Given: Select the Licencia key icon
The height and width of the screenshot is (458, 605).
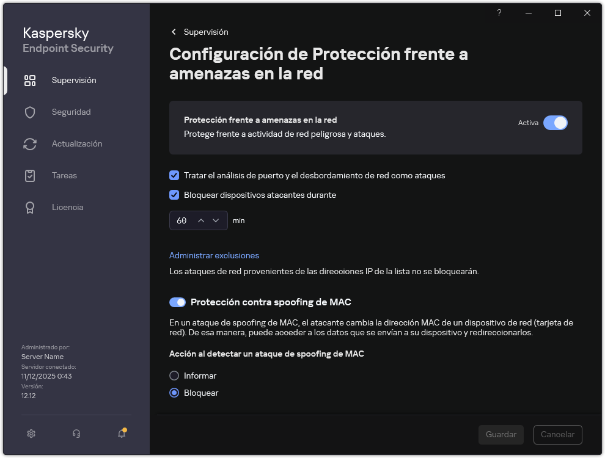Looking at the screenshot, I should [30, 207].
